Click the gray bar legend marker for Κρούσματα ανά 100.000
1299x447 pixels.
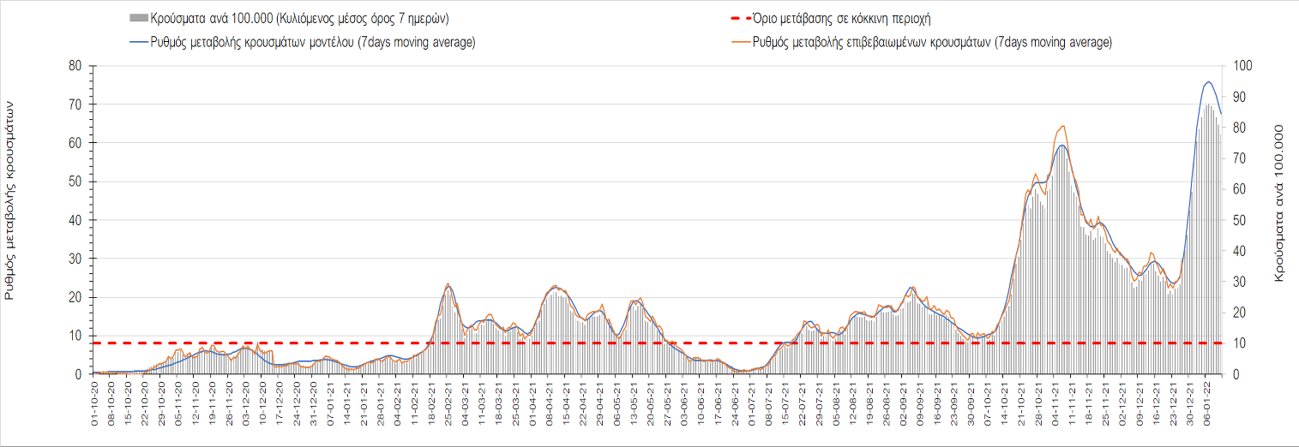coord(138,18)
